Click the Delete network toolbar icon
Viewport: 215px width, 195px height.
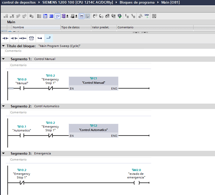pyautogui.click(x=12, y=16)
